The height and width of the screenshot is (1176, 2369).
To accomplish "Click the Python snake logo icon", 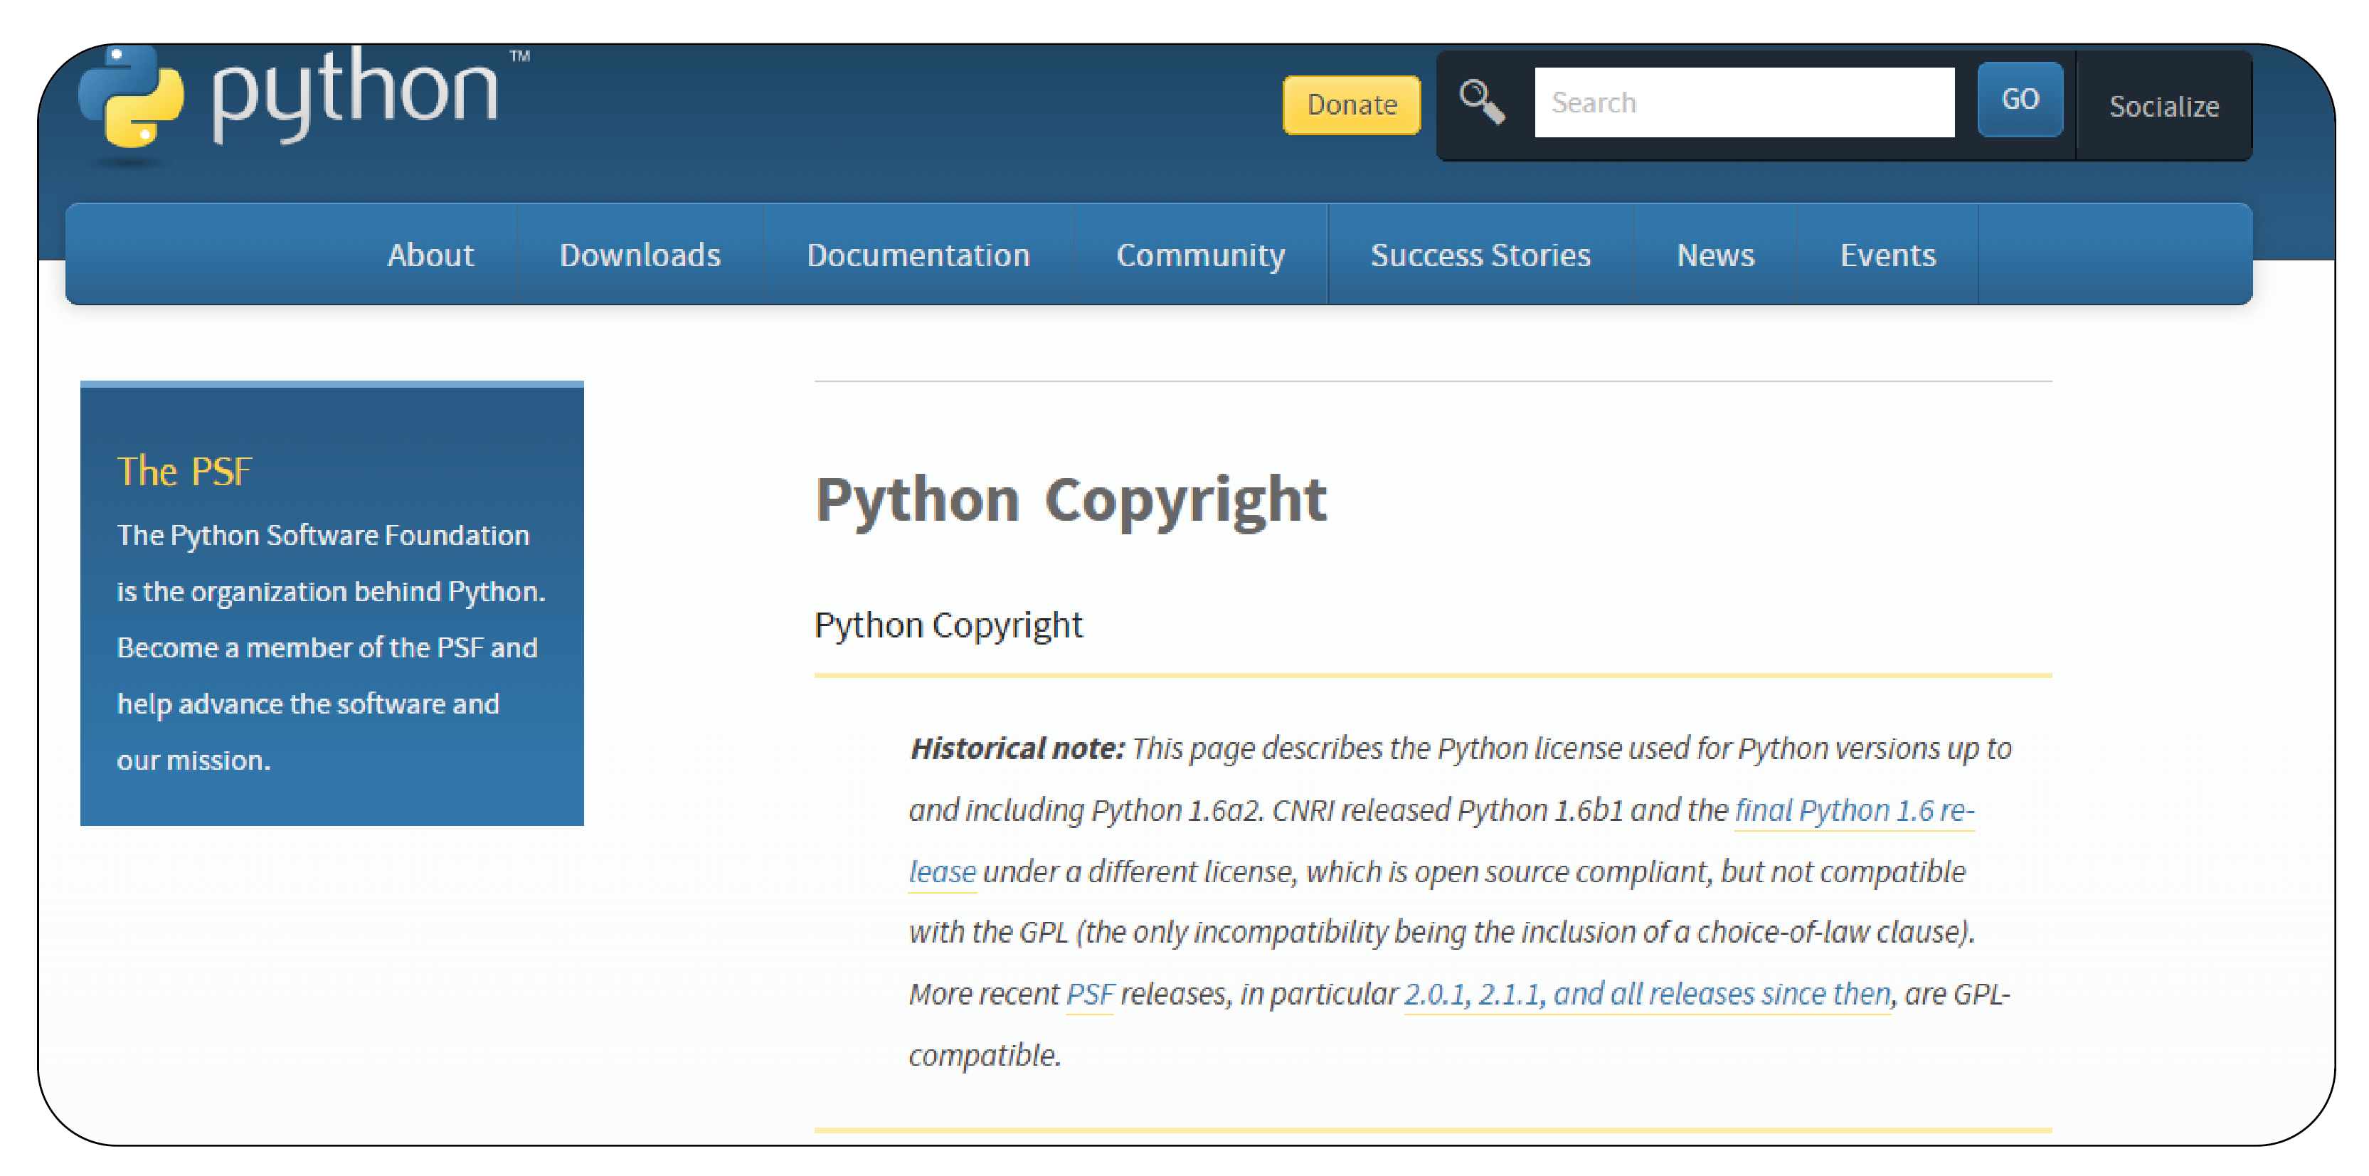I will click(x=131, y=97).
